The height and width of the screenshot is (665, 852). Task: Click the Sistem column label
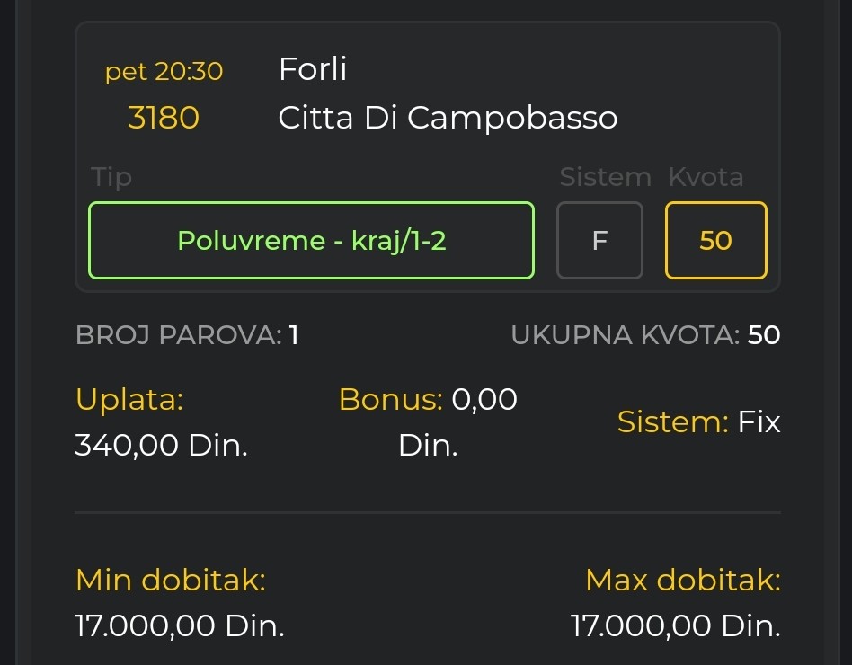(605, 177)
